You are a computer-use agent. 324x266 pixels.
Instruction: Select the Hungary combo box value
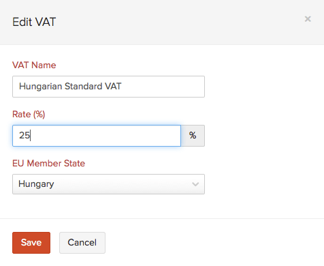click(108, 184)
